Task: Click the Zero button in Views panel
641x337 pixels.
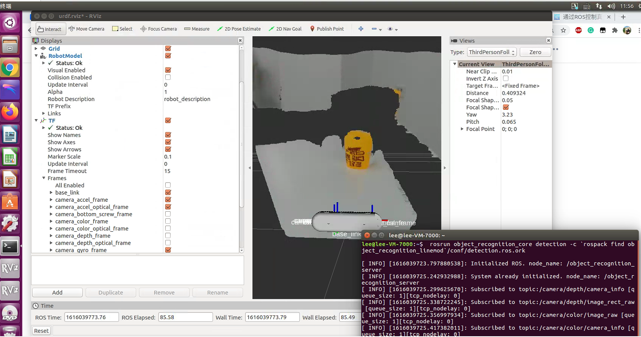Action: 535,52
